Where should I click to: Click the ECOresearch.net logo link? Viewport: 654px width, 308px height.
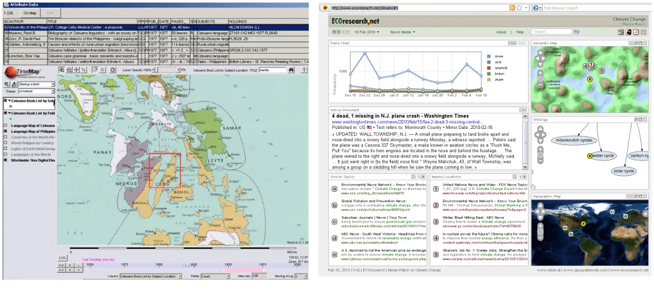tap(355, 21)
